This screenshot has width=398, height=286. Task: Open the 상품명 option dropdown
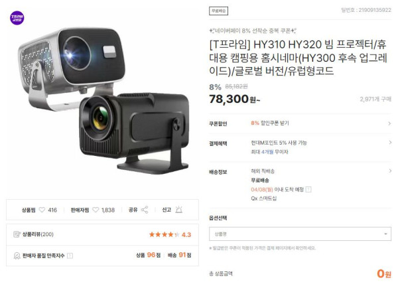pyautogui.click(x=300, y=234)
